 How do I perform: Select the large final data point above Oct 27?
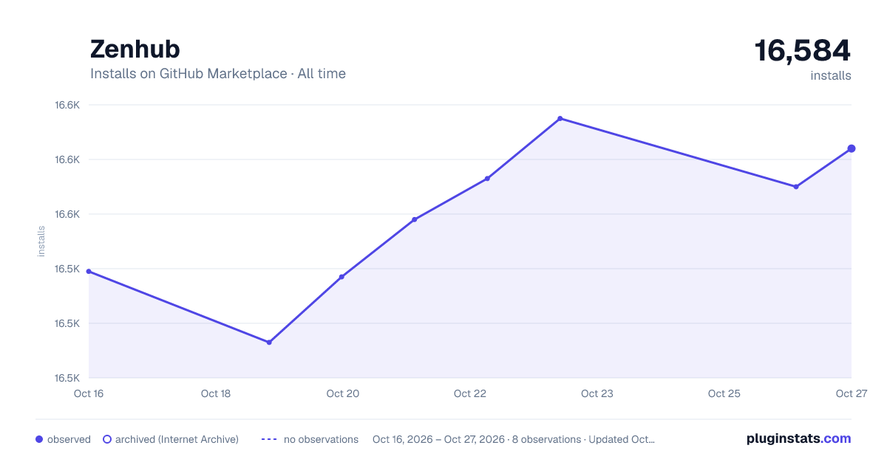click(x=852, y=148)
